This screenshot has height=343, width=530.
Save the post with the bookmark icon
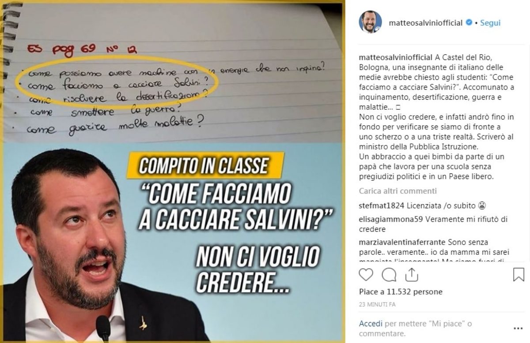(x=519, y=275)
